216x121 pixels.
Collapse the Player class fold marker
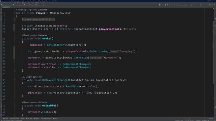[14, 13]
